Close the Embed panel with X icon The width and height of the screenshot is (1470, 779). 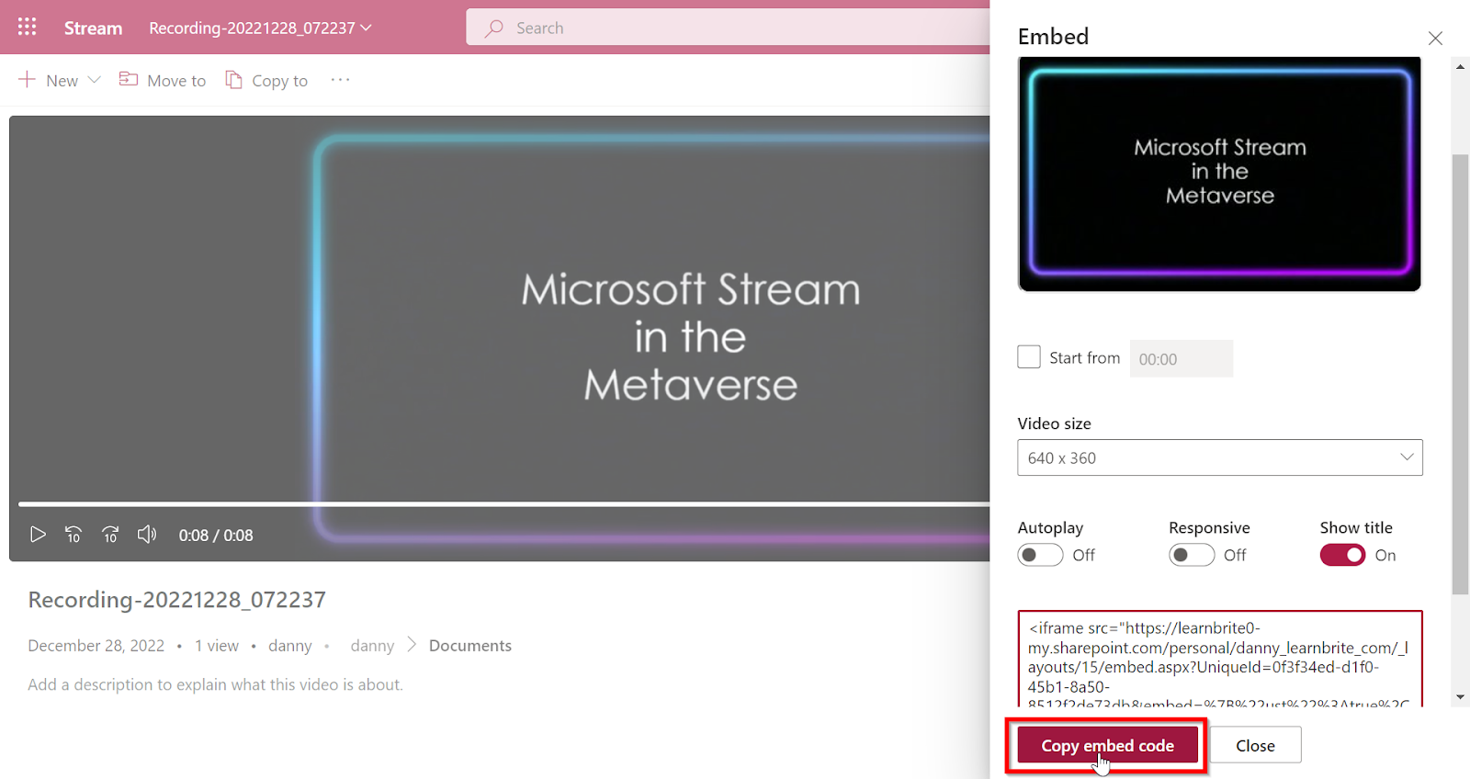(x=1435, y=38)
